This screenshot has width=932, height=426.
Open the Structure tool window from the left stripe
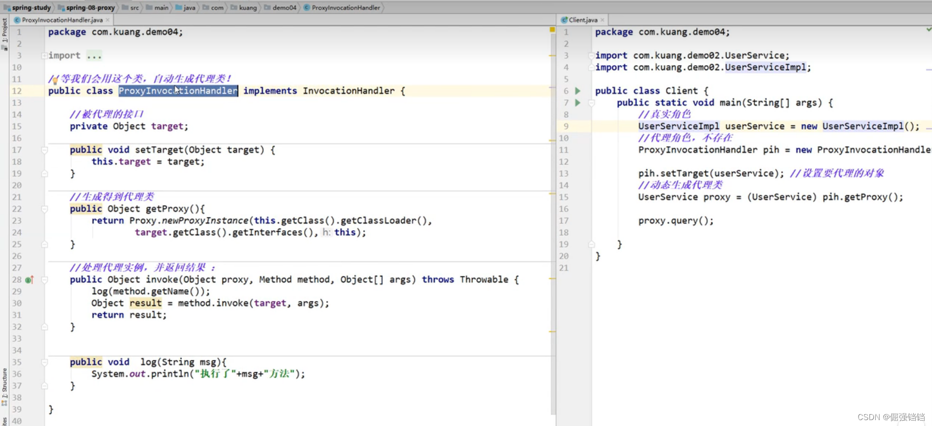pos(4,387)
